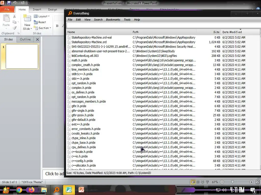The height and width of the screenshot is (195, 261).
Task: Open the Customize Quick Access Toolbar dropdown
Action: [29, 3]
